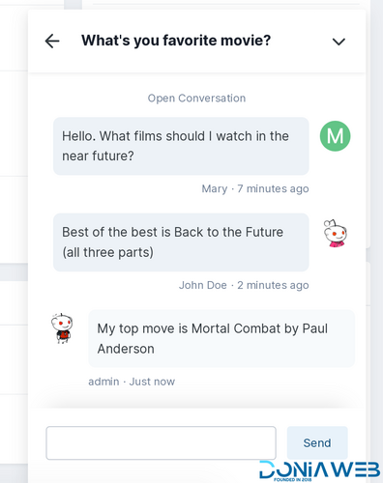View John Doe's pink alien avatar
Screen dimensions: 383x483
coord(336,233)
